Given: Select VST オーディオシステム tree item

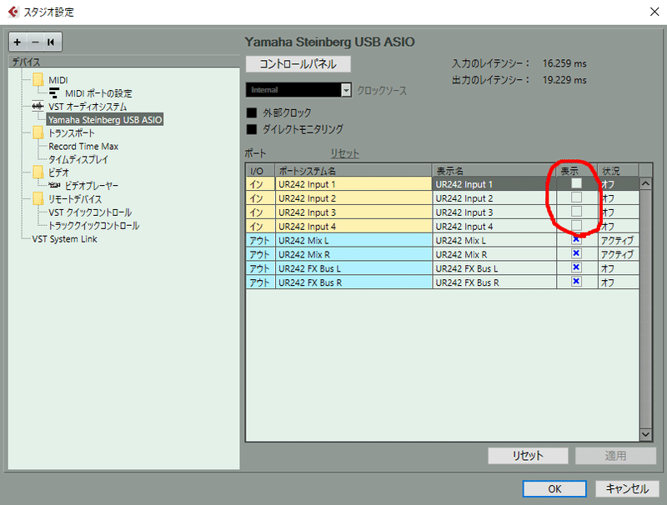Looking at the screenshot, I should click(x=88, y=107).
